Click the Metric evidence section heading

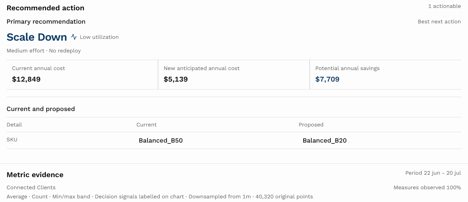35,175
